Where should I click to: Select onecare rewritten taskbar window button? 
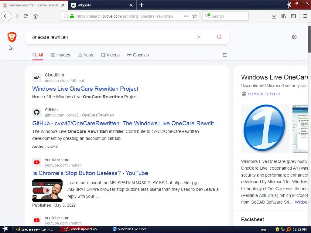[x=36, y=229]
